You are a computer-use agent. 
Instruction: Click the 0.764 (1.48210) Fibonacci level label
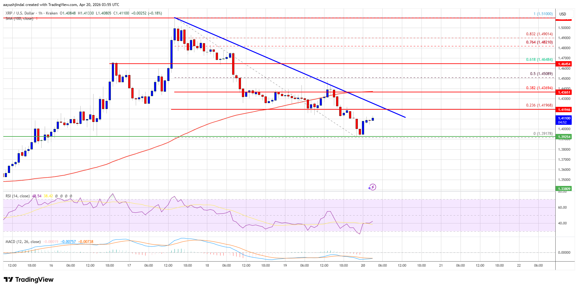tap(539, 42)
